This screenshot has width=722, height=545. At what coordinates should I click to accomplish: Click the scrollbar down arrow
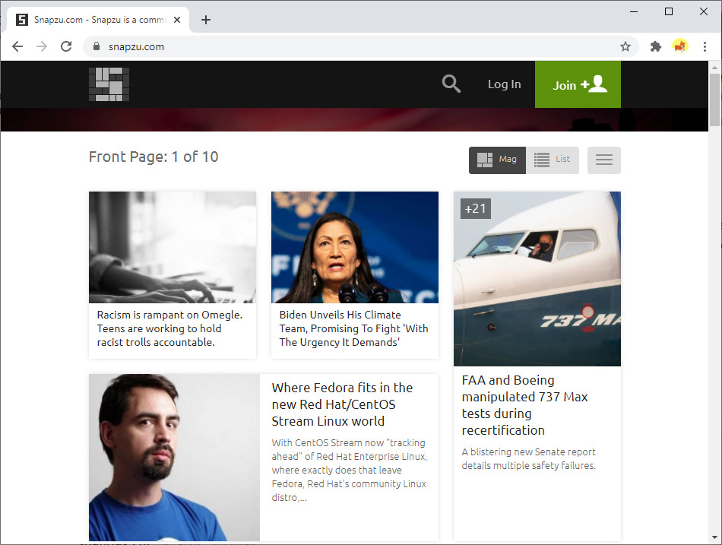click(x=714, y=537)
